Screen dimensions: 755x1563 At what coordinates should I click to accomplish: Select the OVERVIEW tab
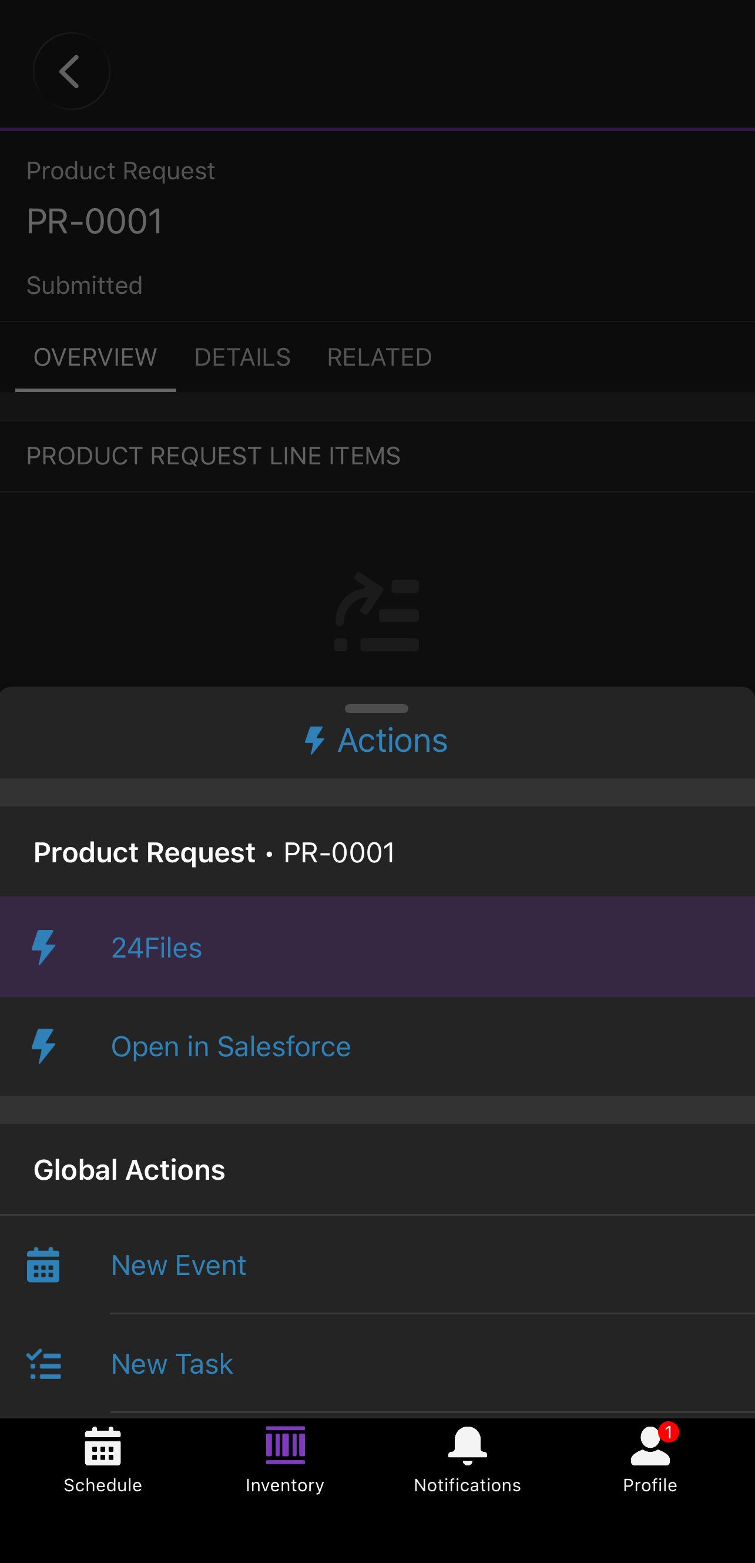95,357
